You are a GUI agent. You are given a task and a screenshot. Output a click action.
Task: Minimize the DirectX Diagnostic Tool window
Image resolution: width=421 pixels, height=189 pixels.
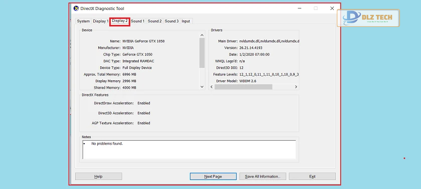[x=299, y=8]
